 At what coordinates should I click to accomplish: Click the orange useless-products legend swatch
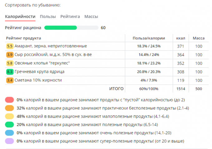coord(9,108)
